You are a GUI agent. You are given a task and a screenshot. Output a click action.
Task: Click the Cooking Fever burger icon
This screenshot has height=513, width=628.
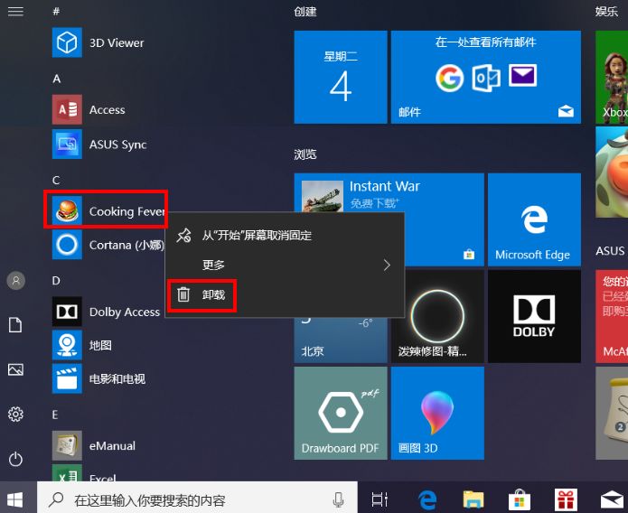click(67, 210)
